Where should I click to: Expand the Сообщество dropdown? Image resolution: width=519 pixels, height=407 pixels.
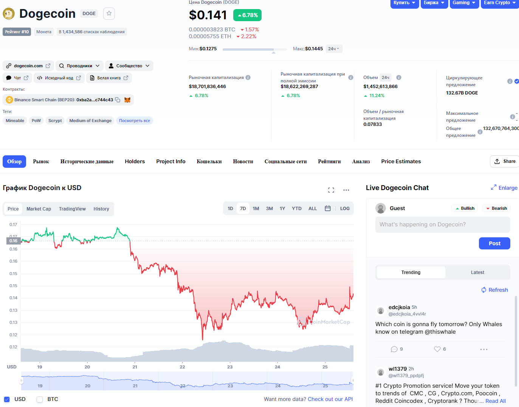tap(129, 66)
